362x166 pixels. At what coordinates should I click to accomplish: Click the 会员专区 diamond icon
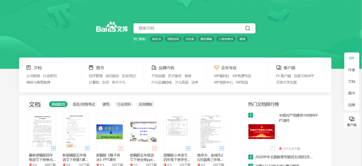pyautogui.click(x=216, y=67)
